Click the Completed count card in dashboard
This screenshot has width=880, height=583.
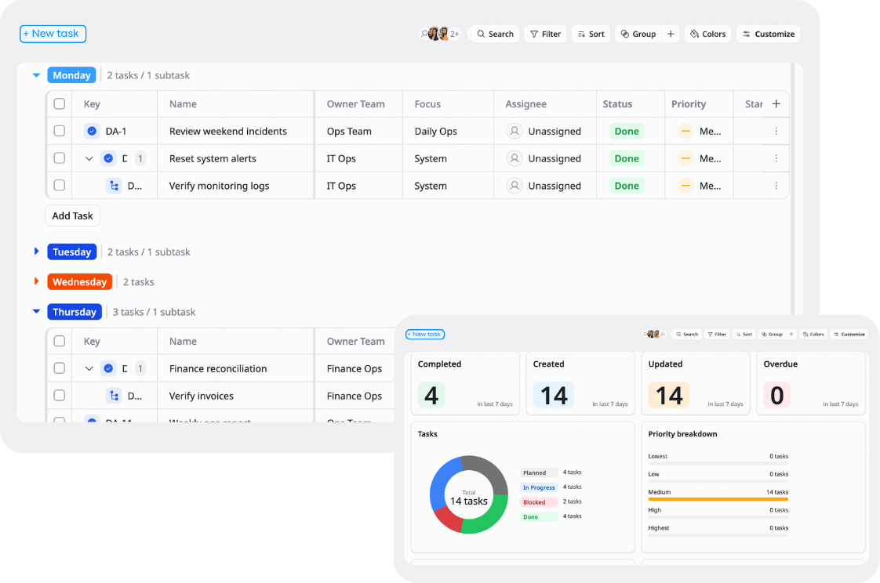tap(465, 383)
